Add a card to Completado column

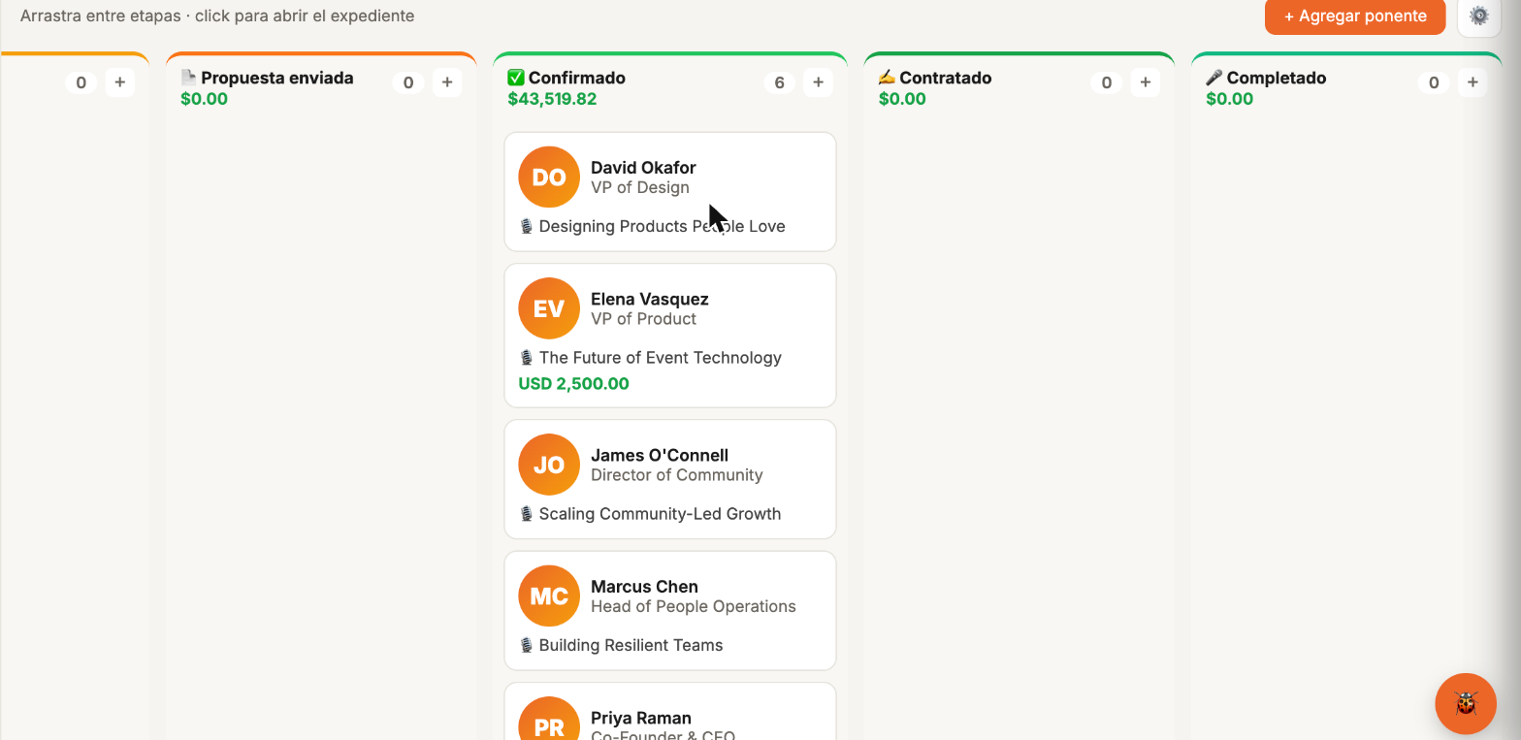1472,83
